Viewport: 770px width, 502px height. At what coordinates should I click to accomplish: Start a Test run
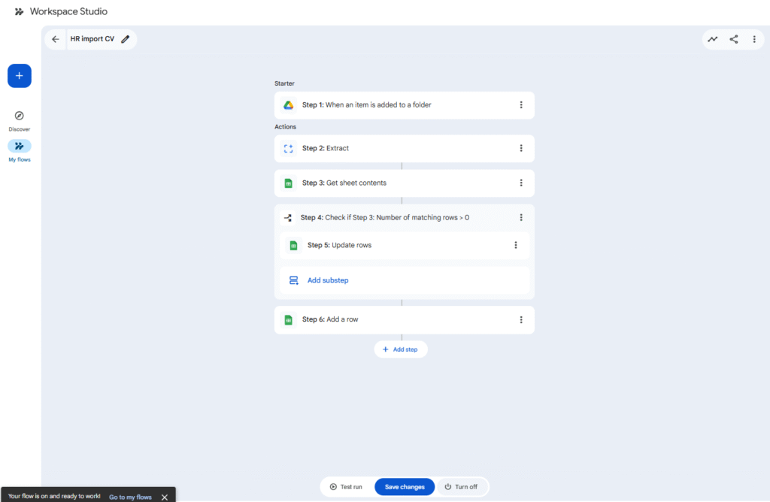[x=346, y=487]
